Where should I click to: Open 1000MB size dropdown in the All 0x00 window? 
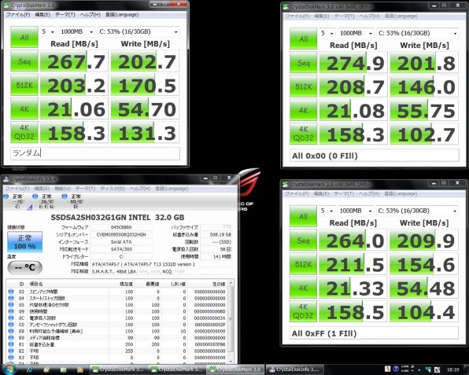point(356,33)
